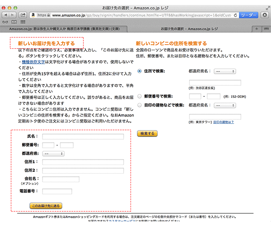Switch to the first Amazon.co.jp book tab
This screenshot has height=226, width=271.
64,29
